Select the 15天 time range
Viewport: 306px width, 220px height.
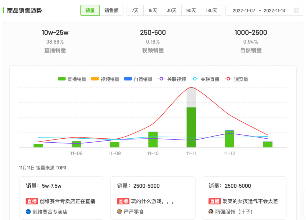point(153,10)
